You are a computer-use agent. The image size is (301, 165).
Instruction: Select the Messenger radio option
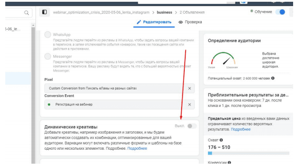[x=47, y=56]
